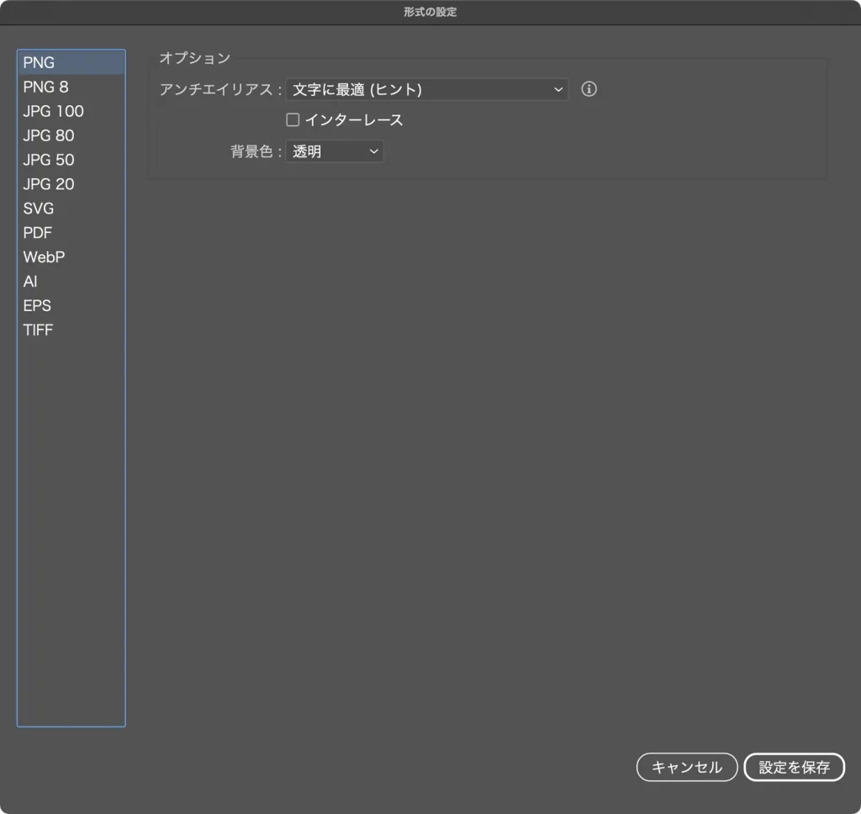This screenshot has width=861, height=814.
Task: Select TIFF in the format list
Action: (71, 330)
